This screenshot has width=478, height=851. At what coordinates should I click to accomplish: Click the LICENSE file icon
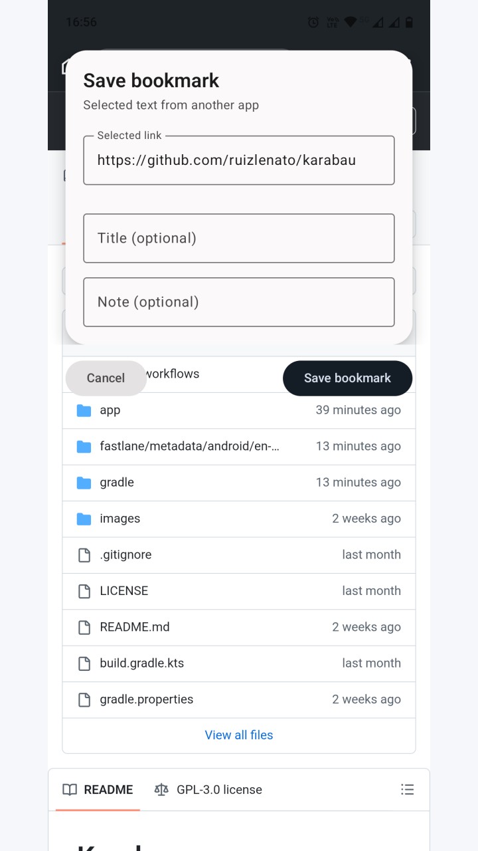84,590
